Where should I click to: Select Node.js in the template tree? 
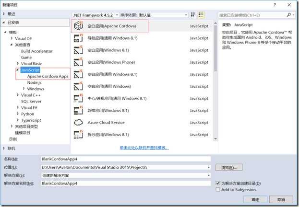point(35,82)
